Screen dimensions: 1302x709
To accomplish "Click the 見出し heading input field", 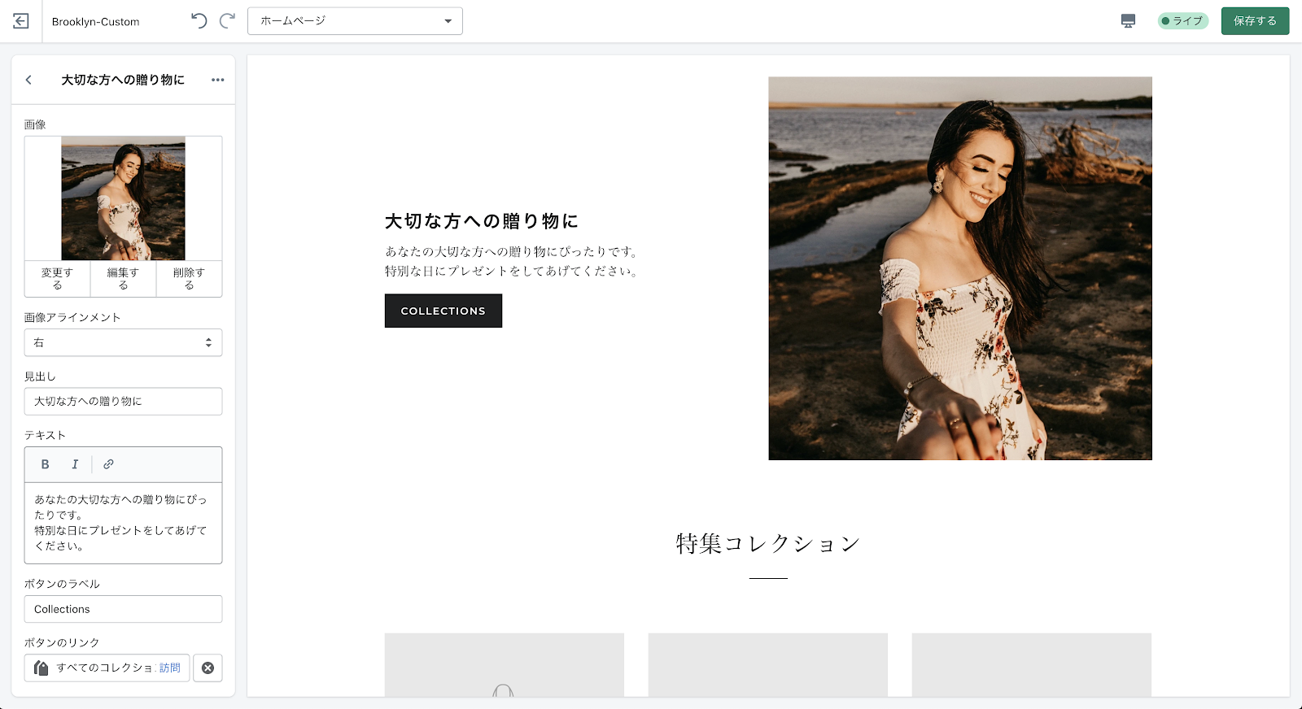I will click(123, 402).
